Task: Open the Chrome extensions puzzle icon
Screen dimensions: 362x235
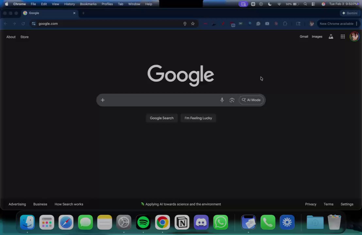Action: point(285,23)
